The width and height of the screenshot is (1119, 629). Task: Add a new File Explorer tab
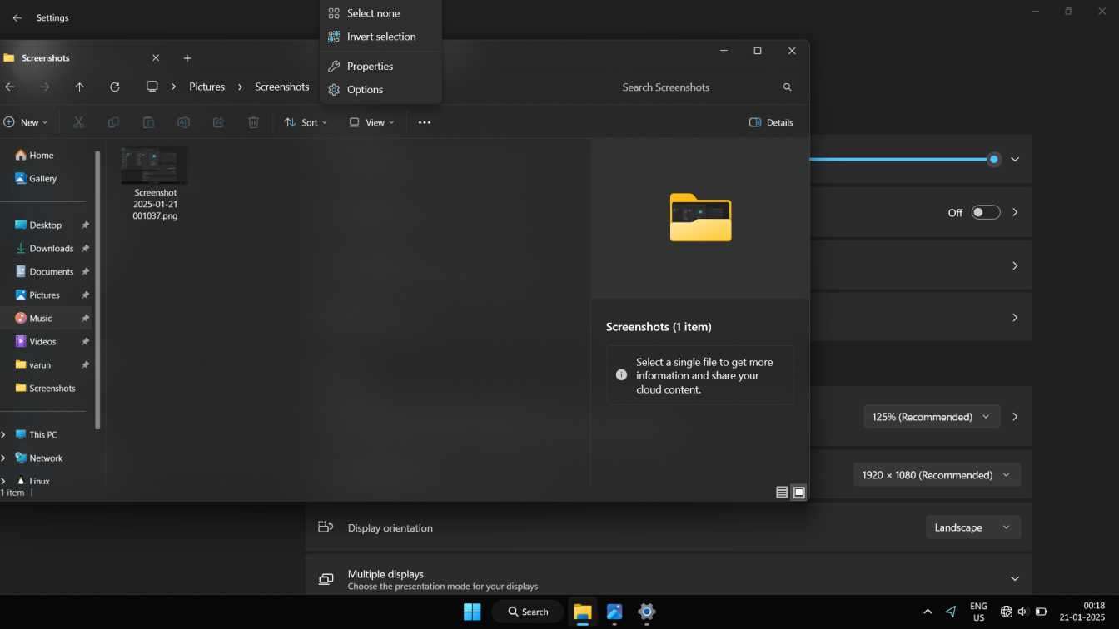(187, 58)
